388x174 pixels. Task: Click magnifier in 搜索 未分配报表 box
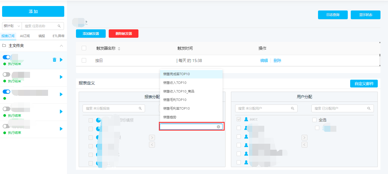pyautogui.click(x=140, y=108)
